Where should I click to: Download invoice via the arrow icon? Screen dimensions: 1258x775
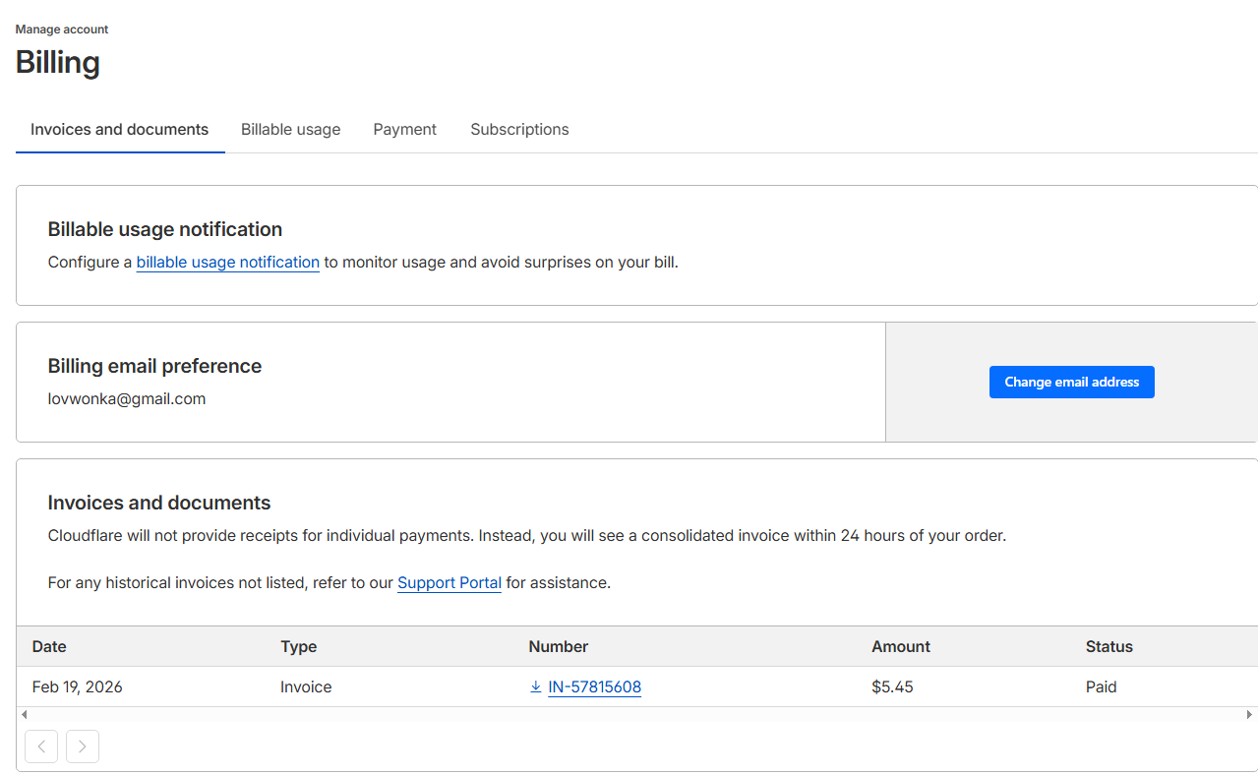(536, 687)
